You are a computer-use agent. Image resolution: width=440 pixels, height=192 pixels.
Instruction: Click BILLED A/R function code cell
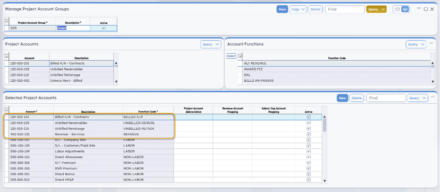tap(148, 117)
